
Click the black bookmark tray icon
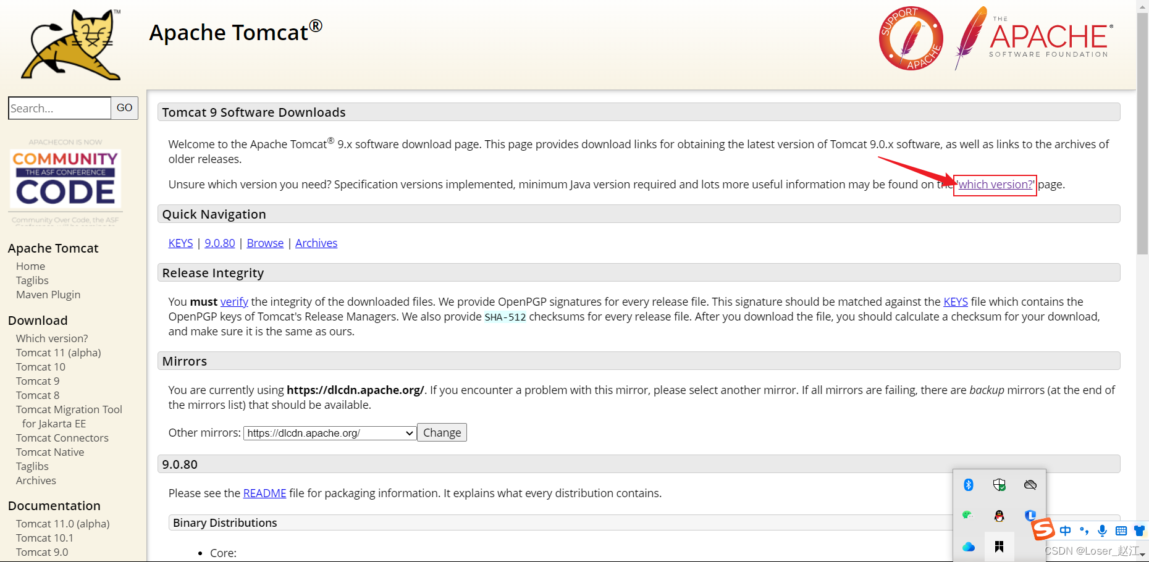coord(1000,547)
